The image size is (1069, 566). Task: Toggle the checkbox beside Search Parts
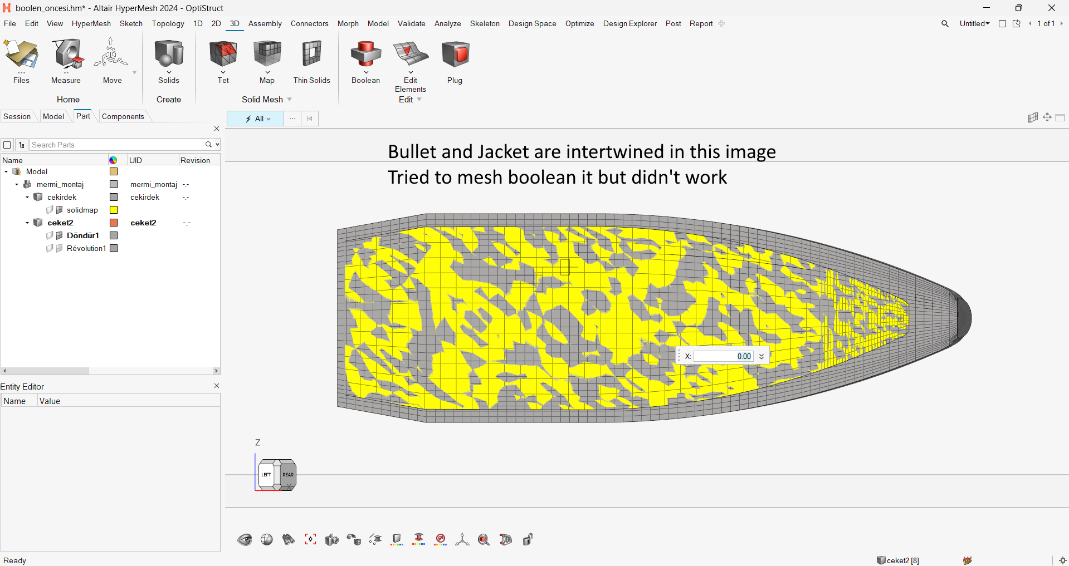point(7,145)
